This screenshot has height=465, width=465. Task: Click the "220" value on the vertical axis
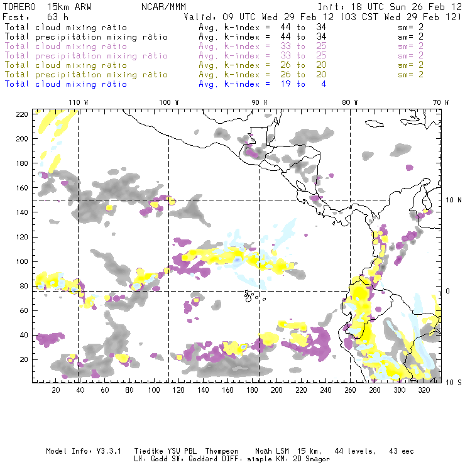coord(22,114)
